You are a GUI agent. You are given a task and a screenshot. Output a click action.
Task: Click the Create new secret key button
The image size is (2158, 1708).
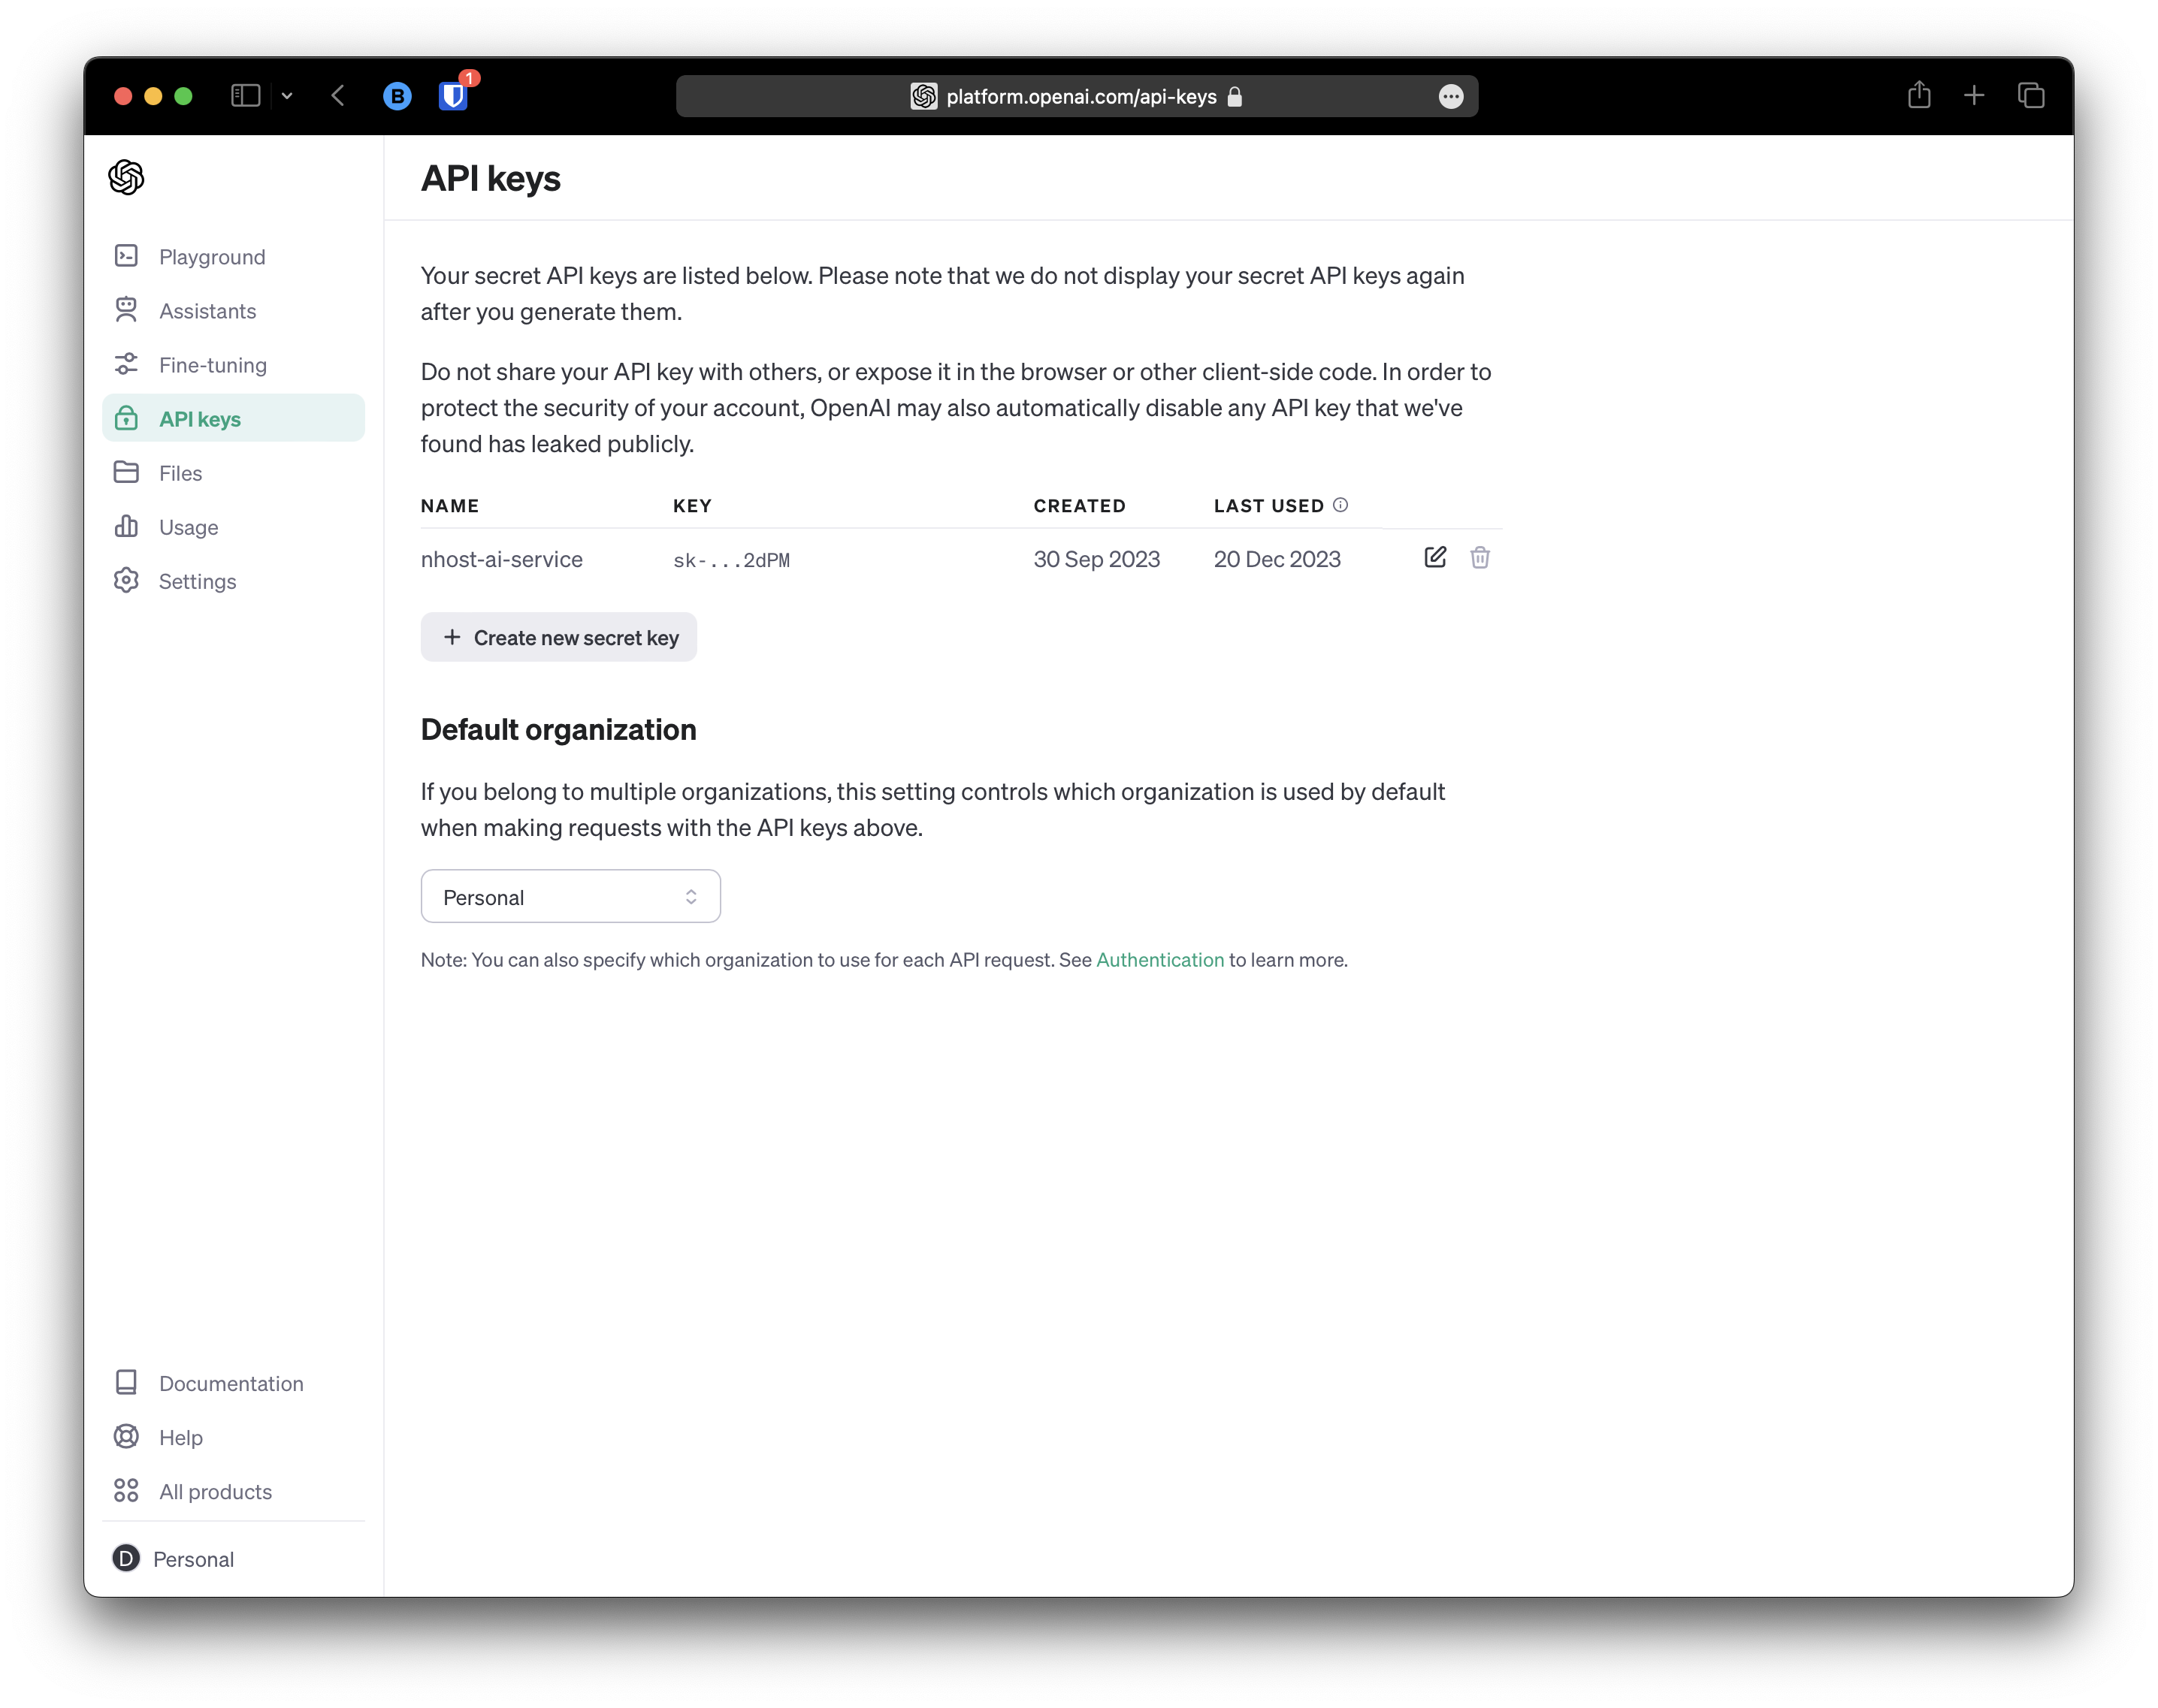[558, 637]
